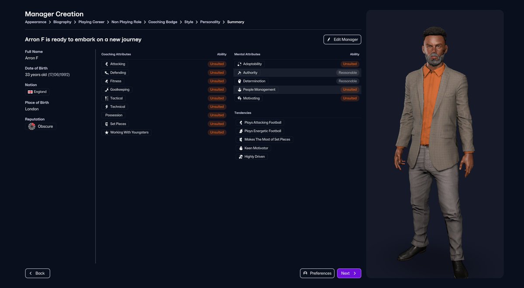Click Unsuited badge next to Motivating
524x288 pixels.
pos(350,98)
